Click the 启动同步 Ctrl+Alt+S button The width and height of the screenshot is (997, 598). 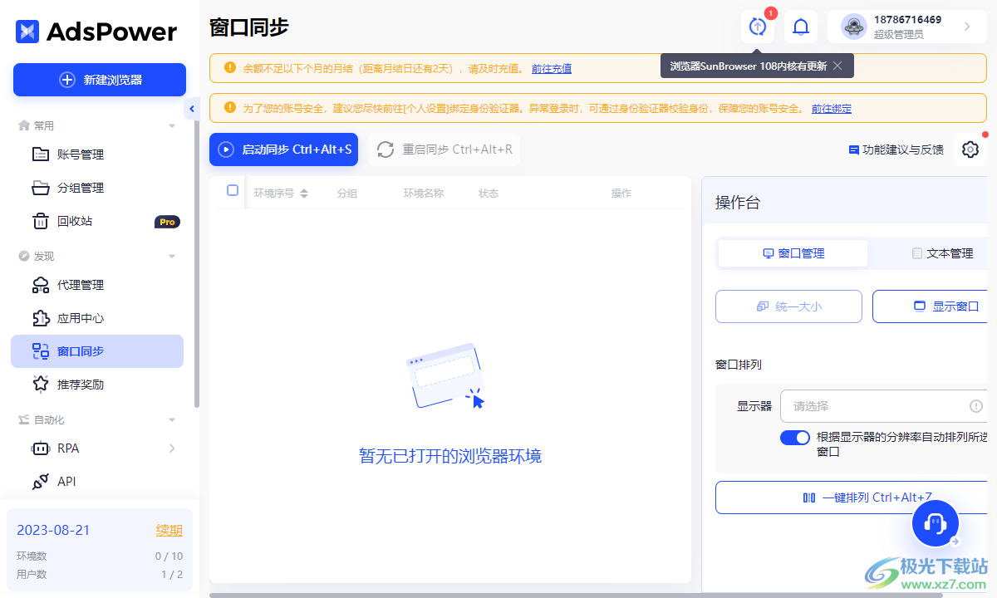283,149
